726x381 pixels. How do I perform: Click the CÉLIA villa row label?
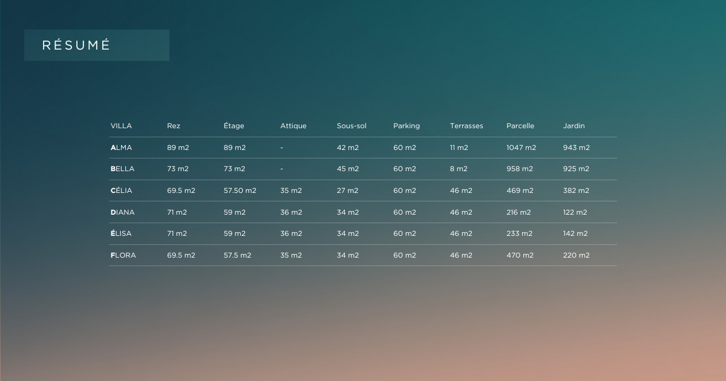click(x=121, y=190)
